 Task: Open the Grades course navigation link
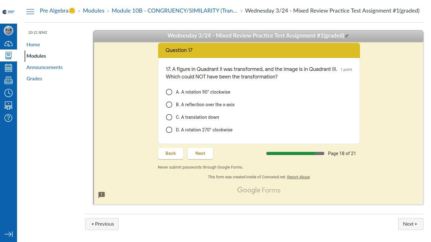[x=34, y=78]
